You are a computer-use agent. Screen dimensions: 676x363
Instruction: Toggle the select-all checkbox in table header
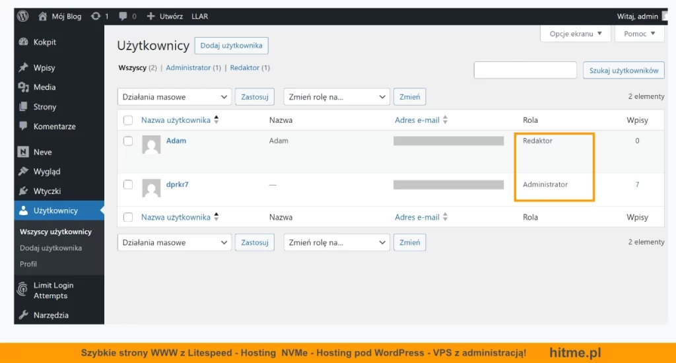coord(128,120)
